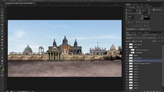Select the Crop tool
164x92 pixels.
coord(2,18)
